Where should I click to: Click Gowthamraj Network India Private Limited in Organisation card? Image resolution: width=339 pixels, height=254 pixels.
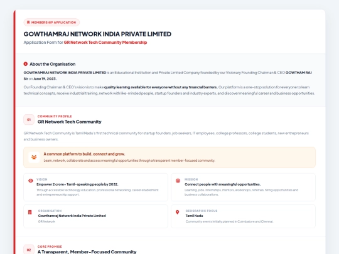point(72,216)
